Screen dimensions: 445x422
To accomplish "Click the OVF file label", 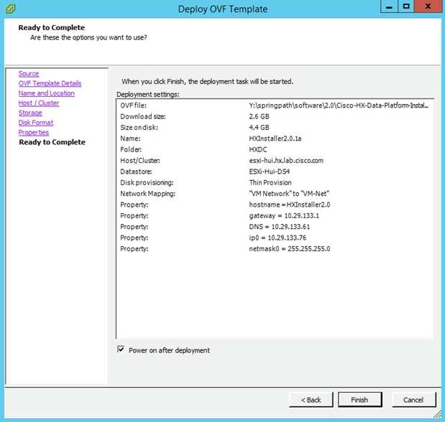I will tap(134, 105).
